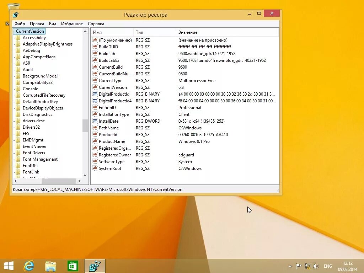
Task: Click the ASR folder icon
Action: (x=18, y=63)
